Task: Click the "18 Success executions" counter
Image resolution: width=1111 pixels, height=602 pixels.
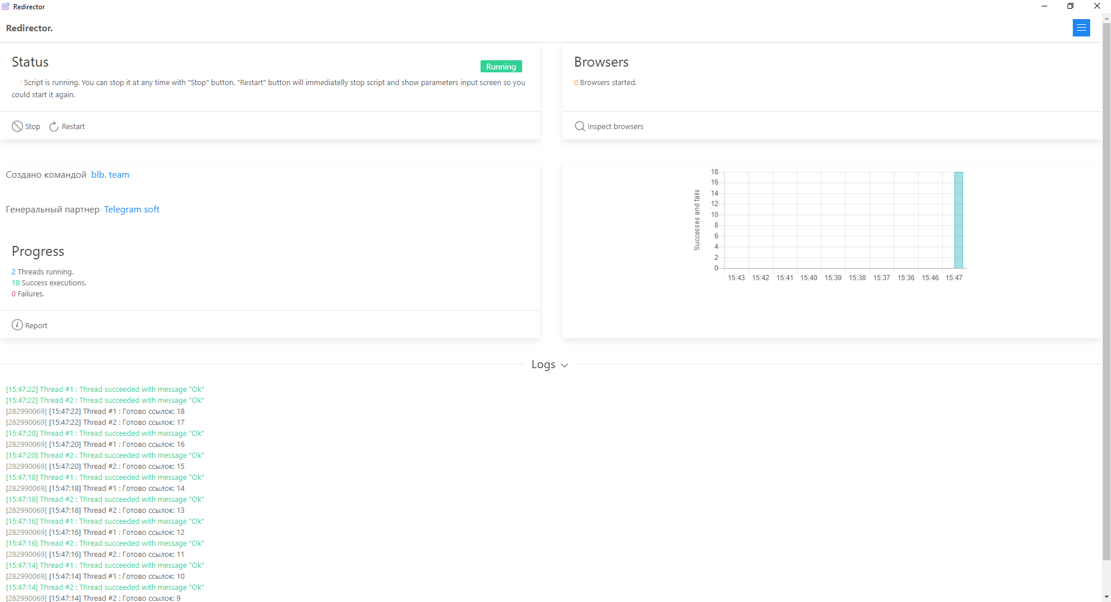Action: point(49,283)
